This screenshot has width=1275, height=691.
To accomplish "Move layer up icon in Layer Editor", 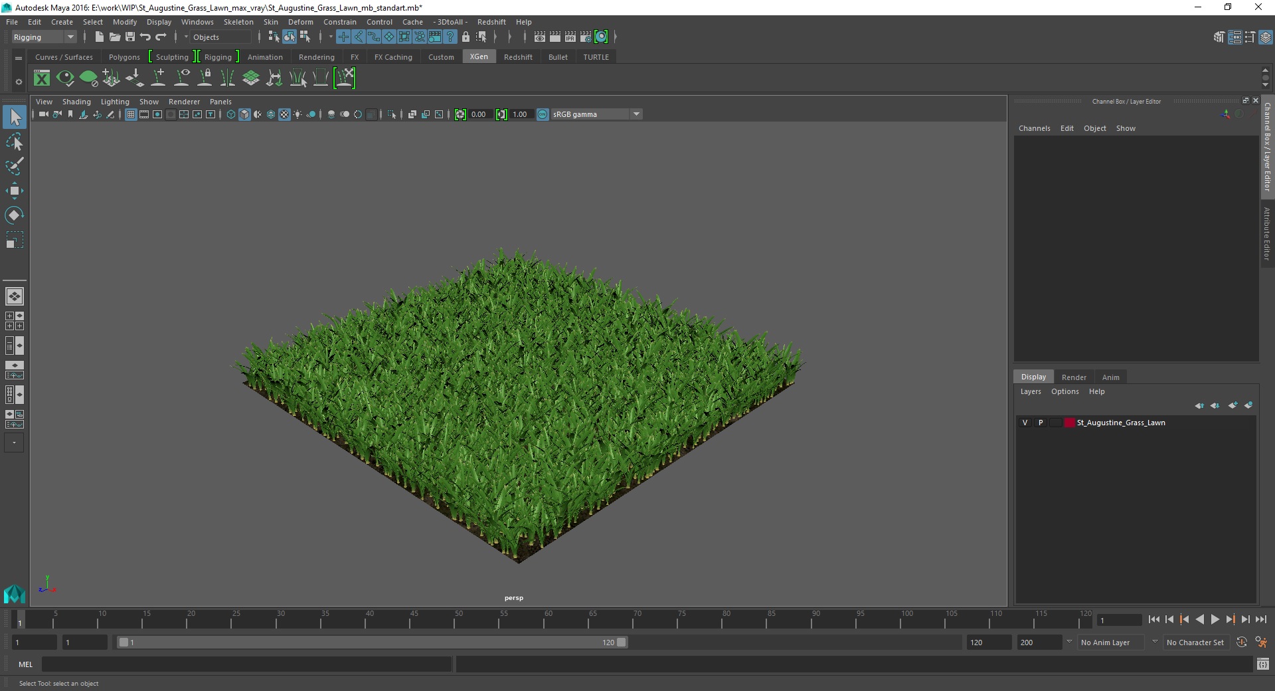I will tap(1199, 405).
